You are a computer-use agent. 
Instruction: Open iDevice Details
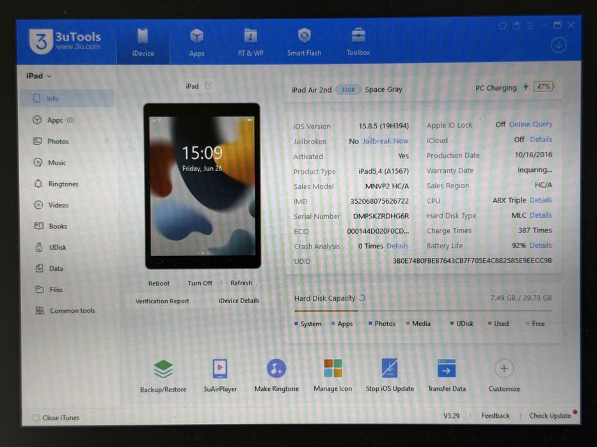pos(239,301)
